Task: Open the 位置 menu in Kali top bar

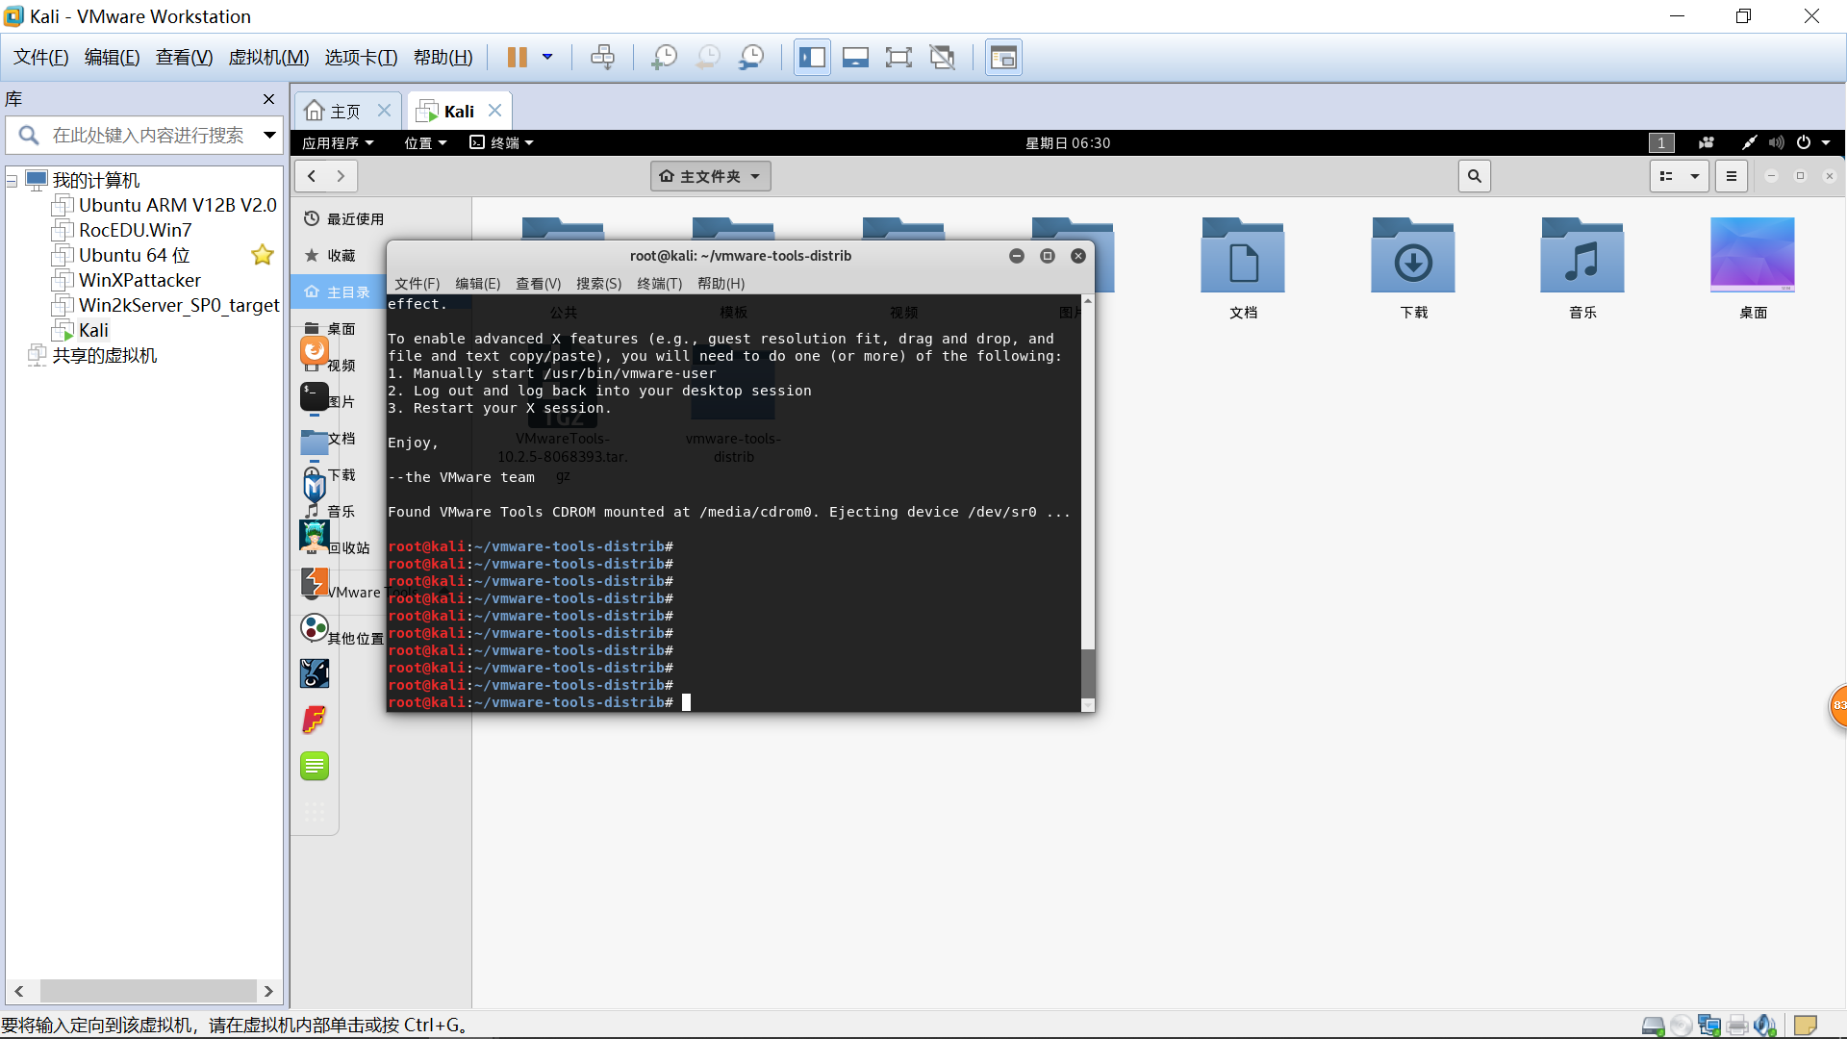Action: [425, 142]
